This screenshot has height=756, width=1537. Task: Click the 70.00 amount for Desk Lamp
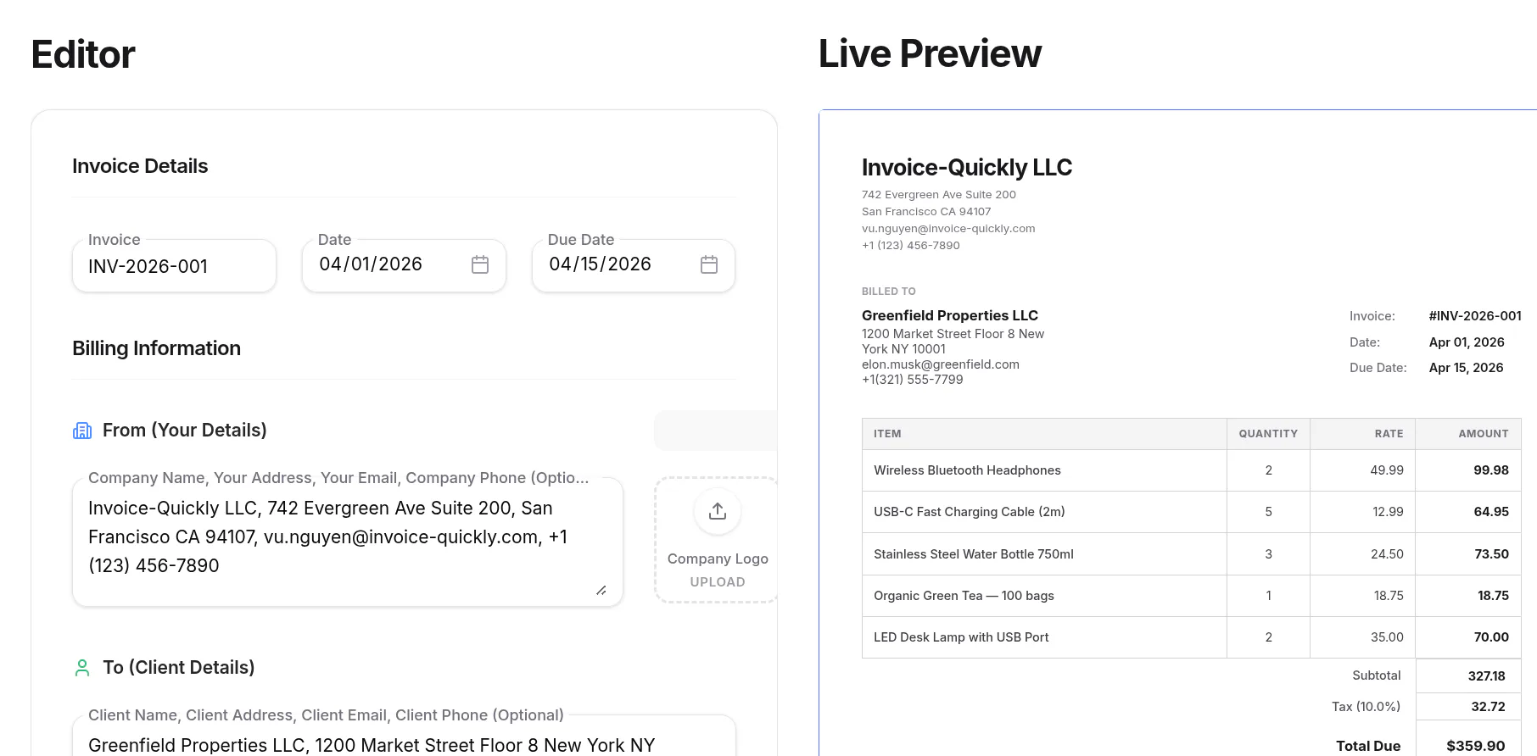pos(1491,637)
